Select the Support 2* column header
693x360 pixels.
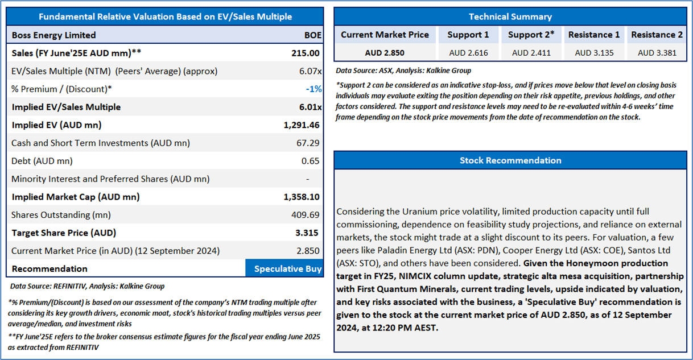[530, 35]
